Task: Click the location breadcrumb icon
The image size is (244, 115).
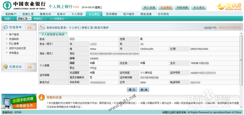Action: coord(42,27)
